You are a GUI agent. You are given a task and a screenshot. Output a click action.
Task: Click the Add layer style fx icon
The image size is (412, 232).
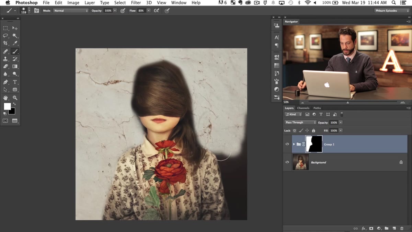click(364, 229)
